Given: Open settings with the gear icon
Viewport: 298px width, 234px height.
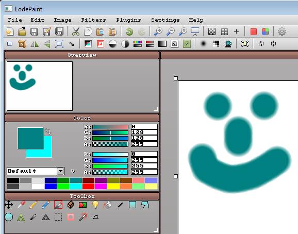Looking at the screenshot, I should click(x=282, y=31).
